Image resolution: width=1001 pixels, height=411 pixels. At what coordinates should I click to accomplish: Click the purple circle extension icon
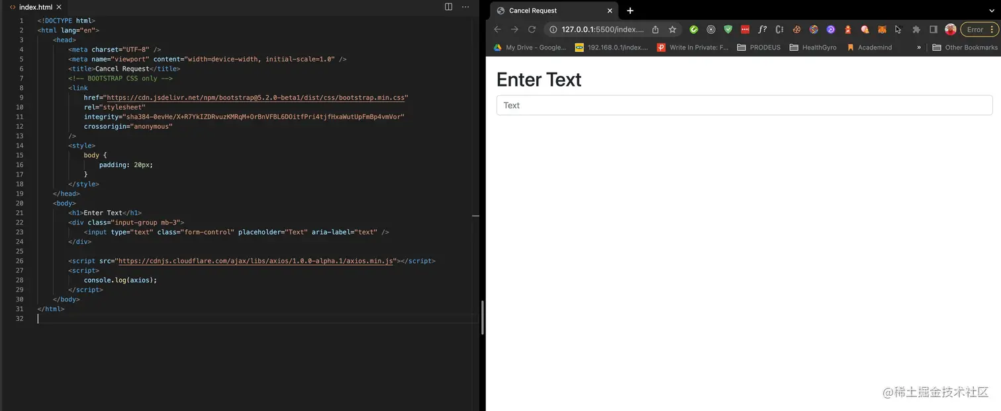point(831,29)
